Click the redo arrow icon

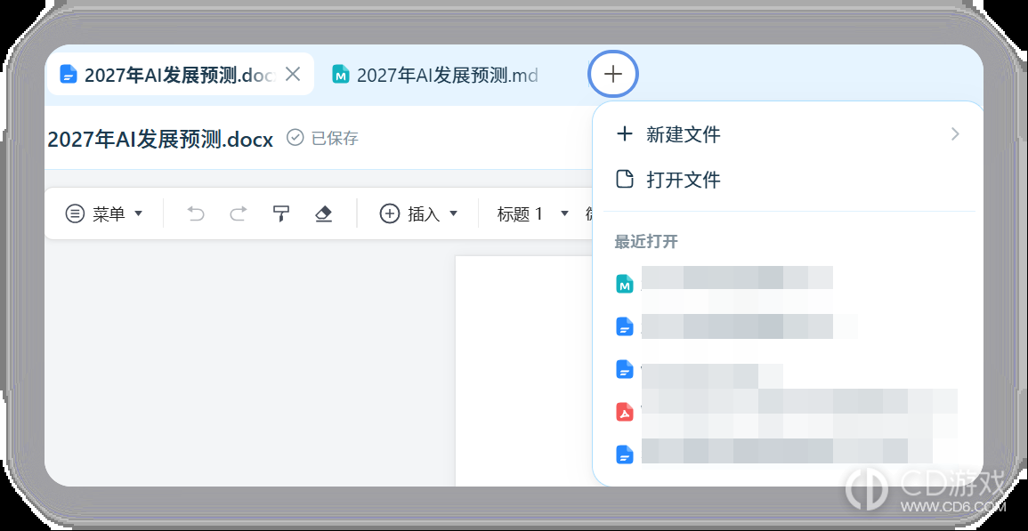238,213
